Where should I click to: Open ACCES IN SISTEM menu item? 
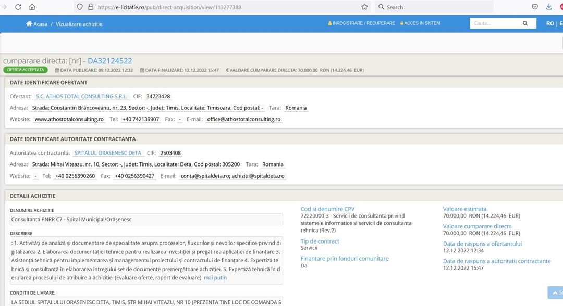point(420,23)
